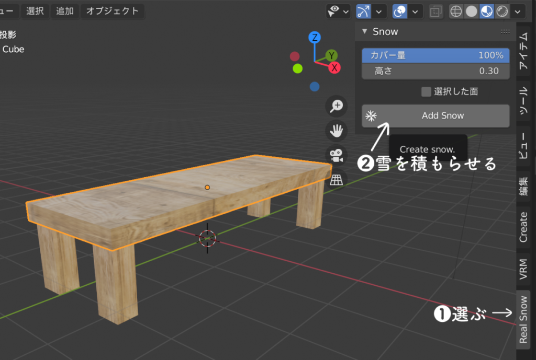Adjust the カバー量 coverage slider
The height and width of the screenshot is (360, 536).
435,55
